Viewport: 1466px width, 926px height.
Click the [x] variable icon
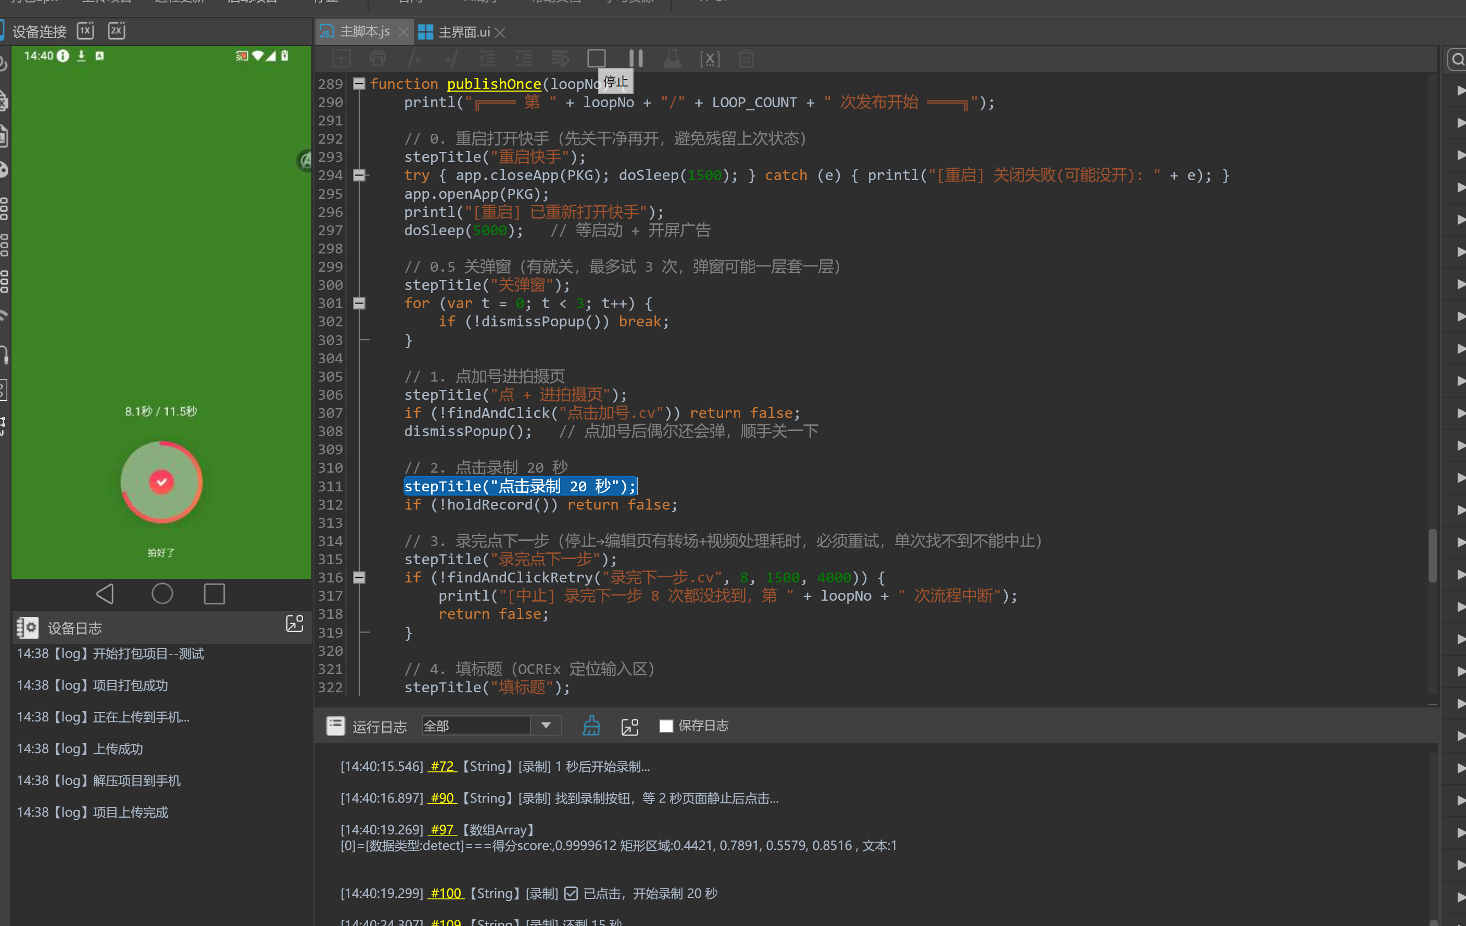pos(710,59)
